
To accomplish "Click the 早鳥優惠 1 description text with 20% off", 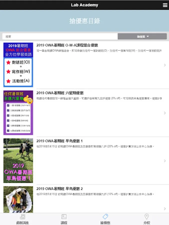I will click(x=95, y=146).
